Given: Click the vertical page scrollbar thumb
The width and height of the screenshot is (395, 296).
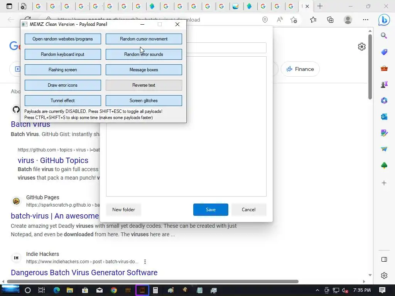Looking at the screenshot, I should click(370, 67).
